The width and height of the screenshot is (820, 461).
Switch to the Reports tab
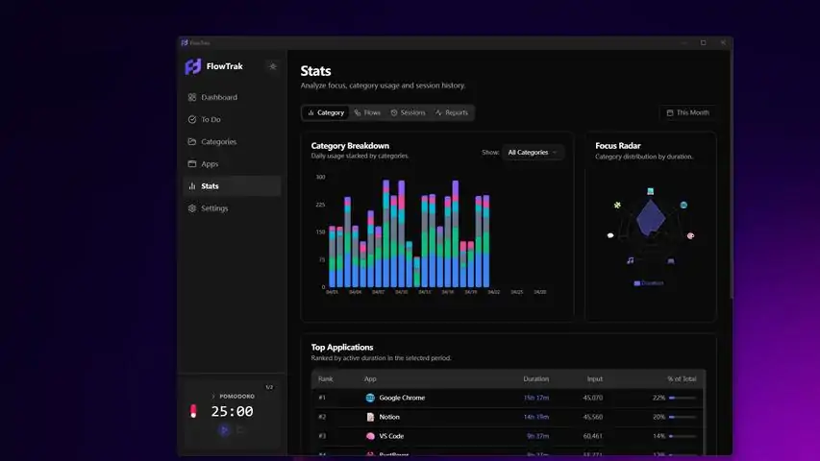pos(452,113)
